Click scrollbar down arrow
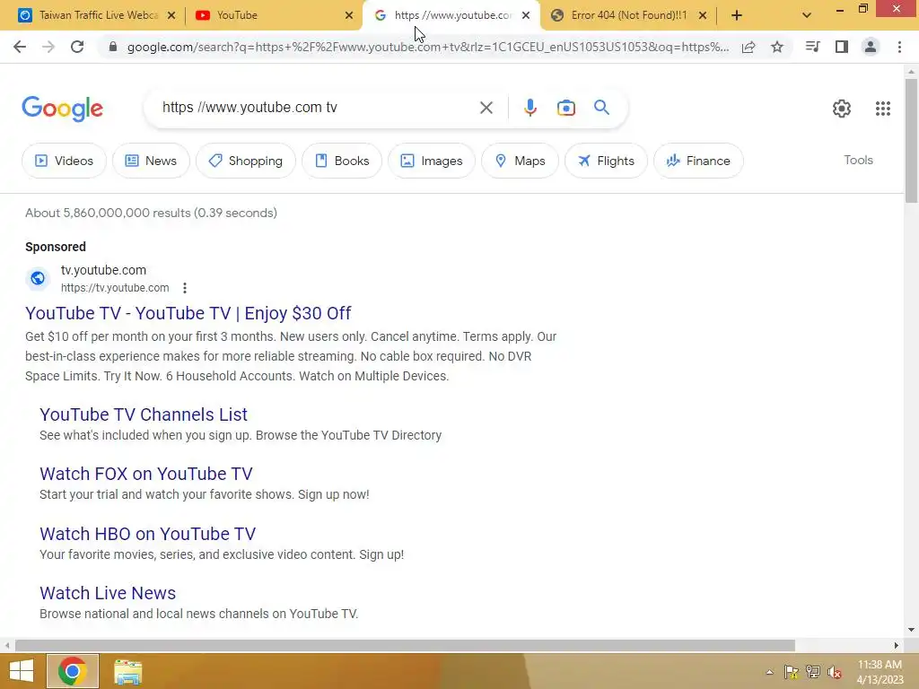 click(911, 630)
